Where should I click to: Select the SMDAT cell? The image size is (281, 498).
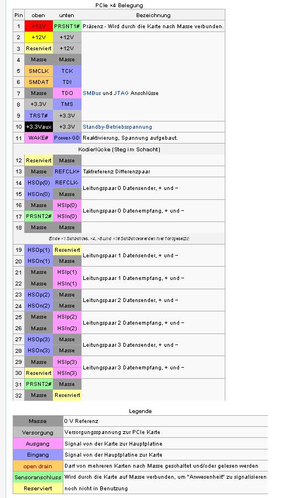pos(39,82)
